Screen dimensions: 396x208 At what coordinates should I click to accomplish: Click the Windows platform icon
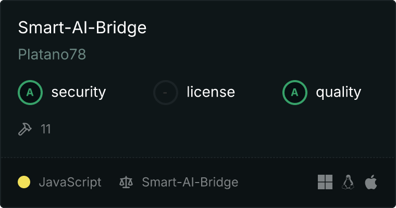tap(325, 182)
